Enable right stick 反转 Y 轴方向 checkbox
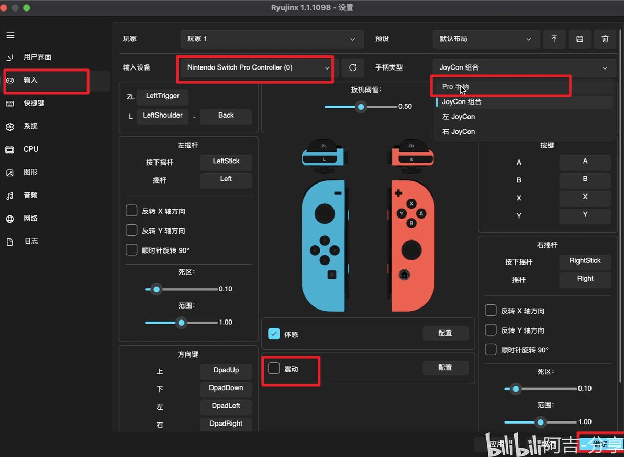 coord(491,330)
